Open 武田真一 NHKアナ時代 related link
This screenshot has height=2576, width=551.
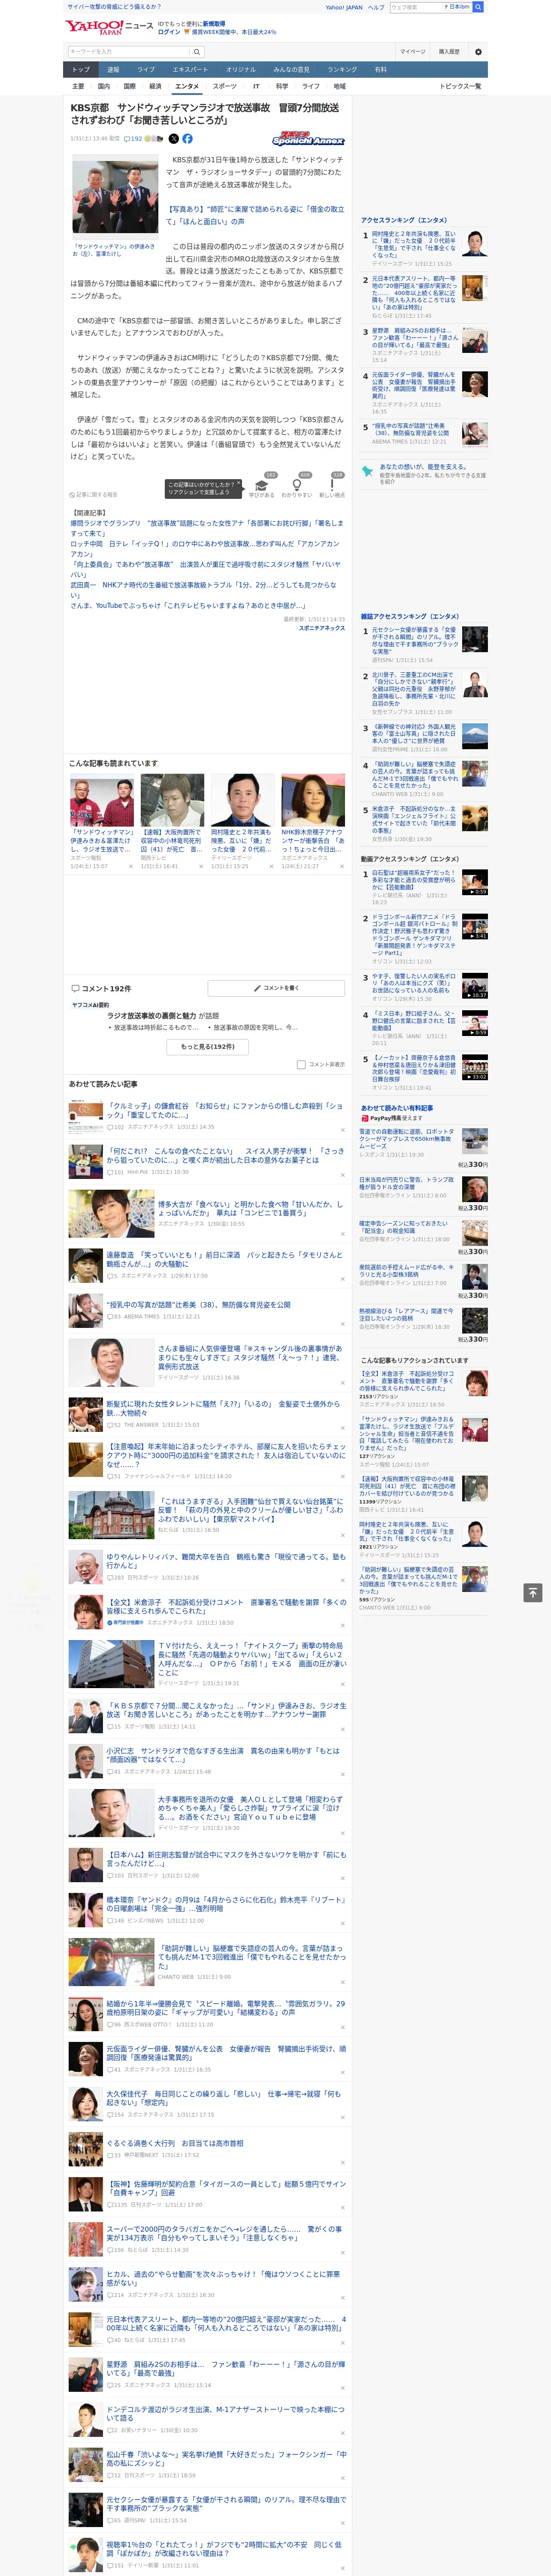203,590
